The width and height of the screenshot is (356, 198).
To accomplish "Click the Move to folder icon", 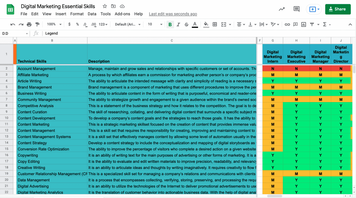I will (x=113, y=6).
